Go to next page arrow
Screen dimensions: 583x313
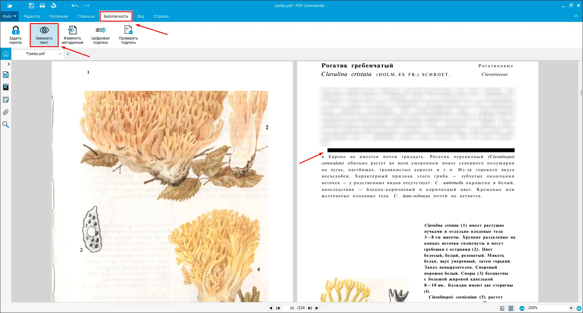coord(317,308)
